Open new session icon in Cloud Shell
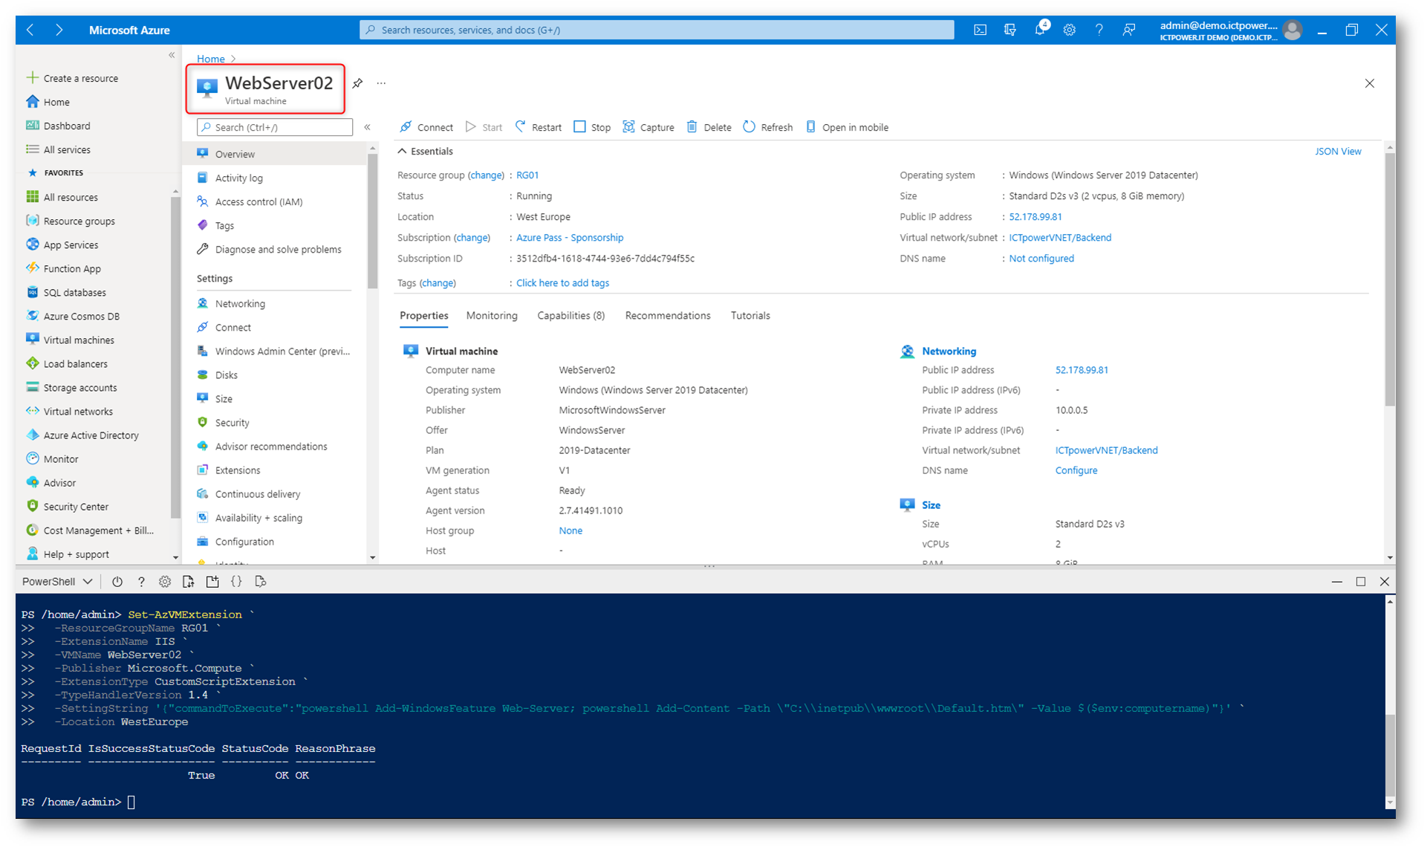This screenshot has height=850, width=1427. (x=212, y=582)
